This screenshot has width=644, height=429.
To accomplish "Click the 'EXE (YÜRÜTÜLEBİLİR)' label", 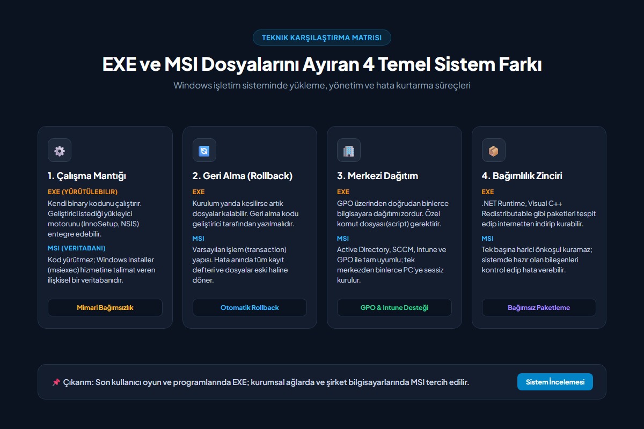I will (x=83, y=191).
